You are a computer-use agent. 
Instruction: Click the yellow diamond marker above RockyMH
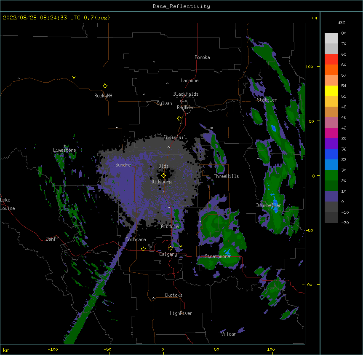coord(105,86)
